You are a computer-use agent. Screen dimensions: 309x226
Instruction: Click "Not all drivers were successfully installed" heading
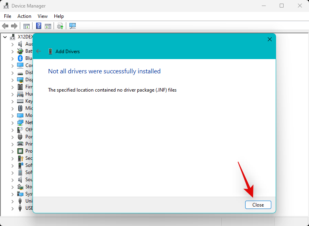104,71
